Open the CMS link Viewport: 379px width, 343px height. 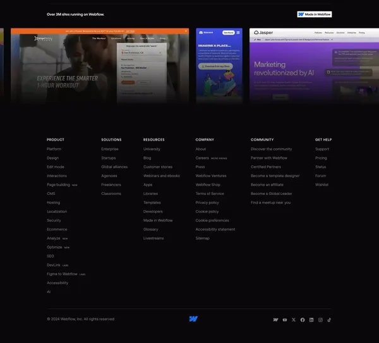pos(51,194)
